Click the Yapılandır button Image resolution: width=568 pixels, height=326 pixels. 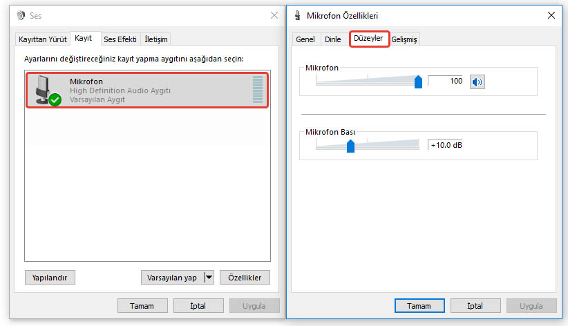pos(50,278)
